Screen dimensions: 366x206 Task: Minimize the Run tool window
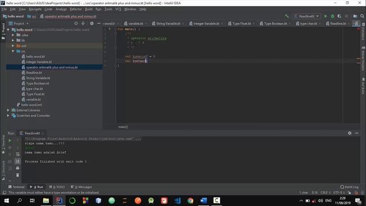(x=357, y=133)
